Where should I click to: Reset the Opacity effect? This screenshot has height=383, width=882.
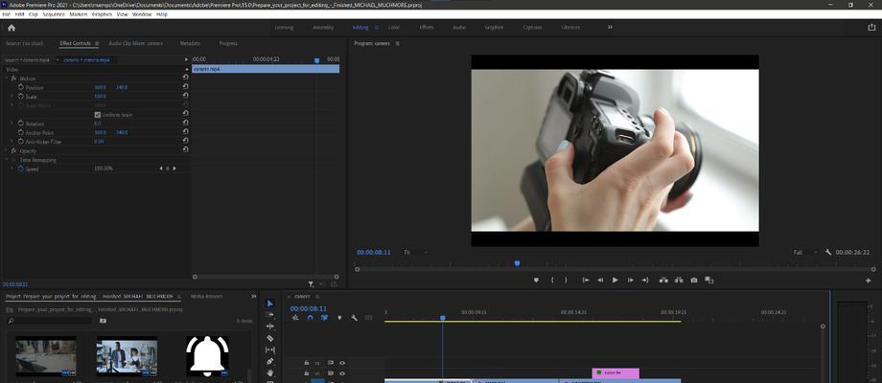[x=186, y=150]
